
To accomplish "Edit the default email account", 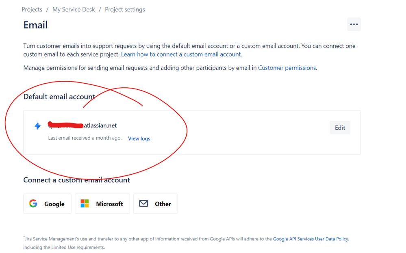I will [x=340, y=127].
